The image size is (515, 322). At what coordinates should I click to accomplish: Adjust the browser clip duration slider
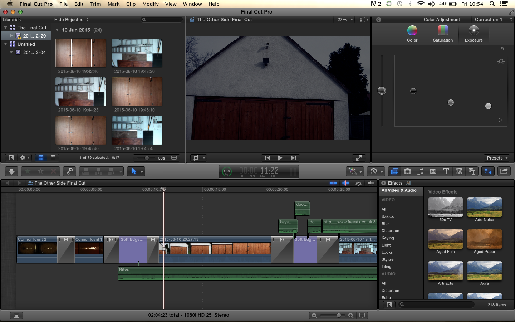pos(147,158)
